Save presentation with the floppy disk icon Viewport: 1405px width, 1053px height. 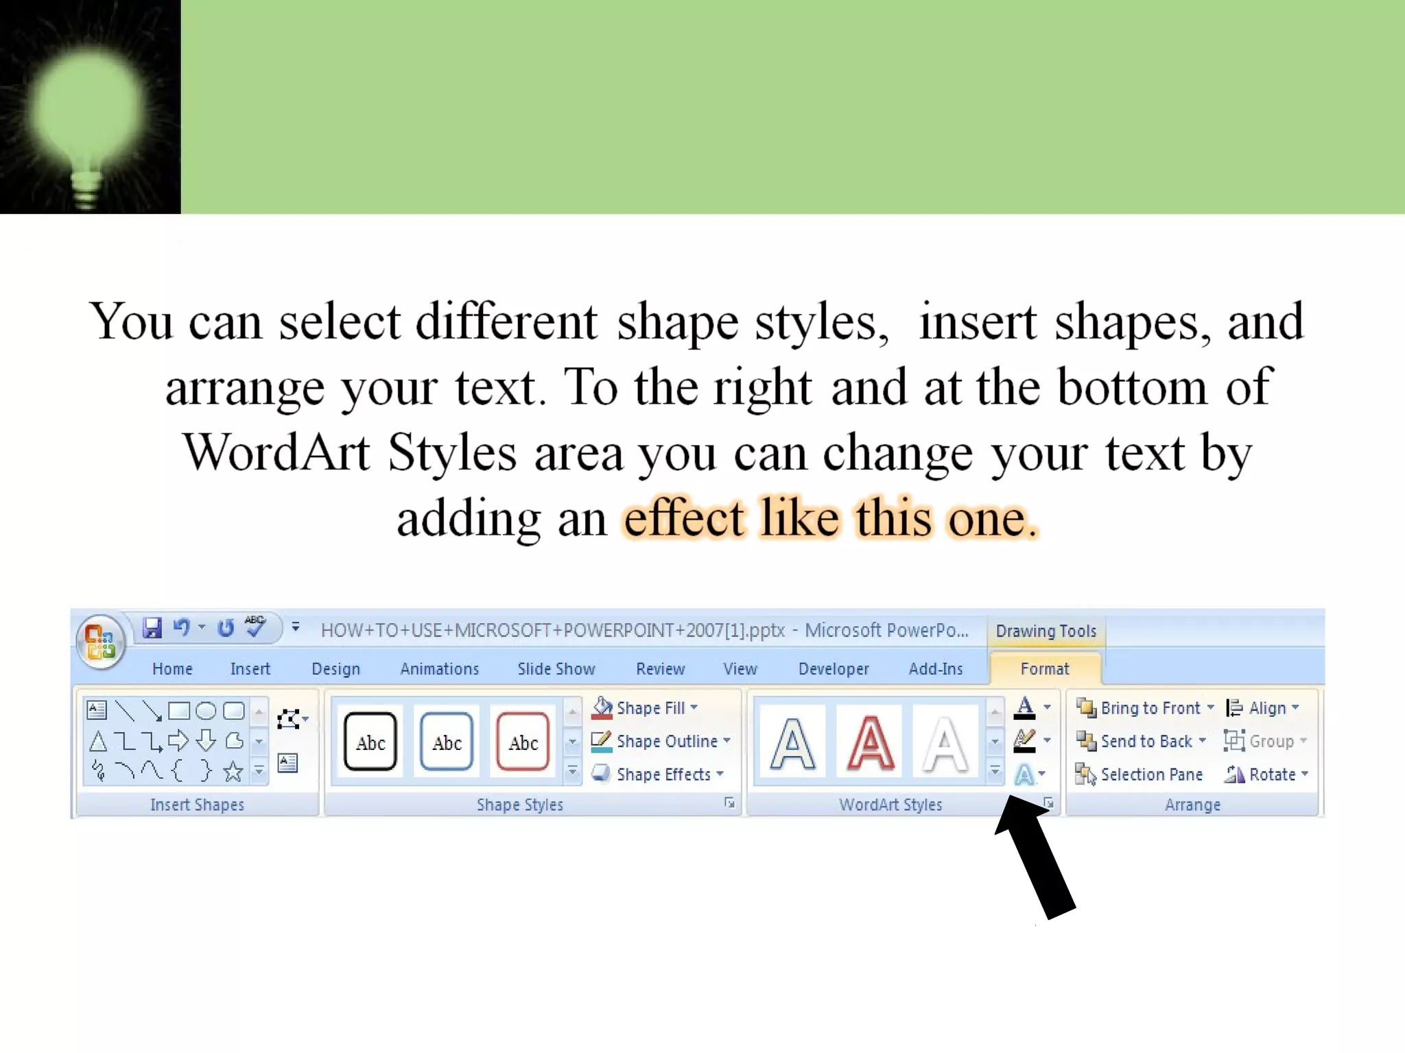click(x=152, y=628)
